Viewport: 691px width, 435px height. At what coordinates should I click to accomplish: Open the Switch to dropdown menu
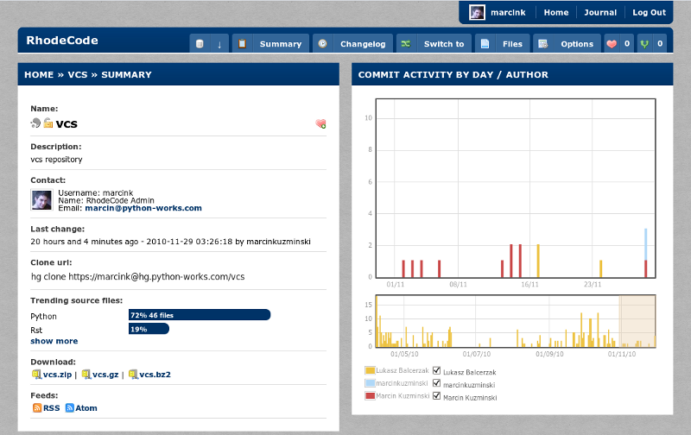pos(434,44)
